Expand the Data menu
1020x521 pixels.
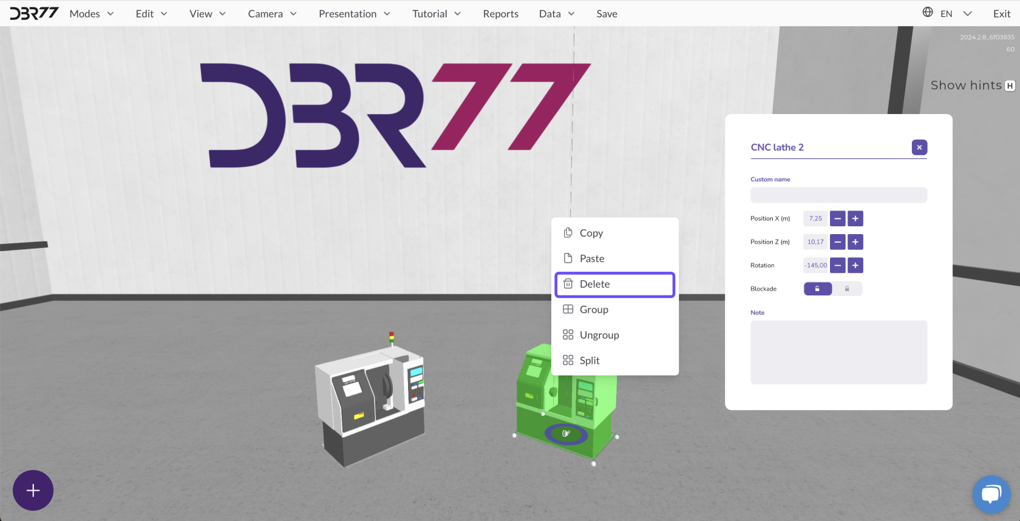click(557, 14)
